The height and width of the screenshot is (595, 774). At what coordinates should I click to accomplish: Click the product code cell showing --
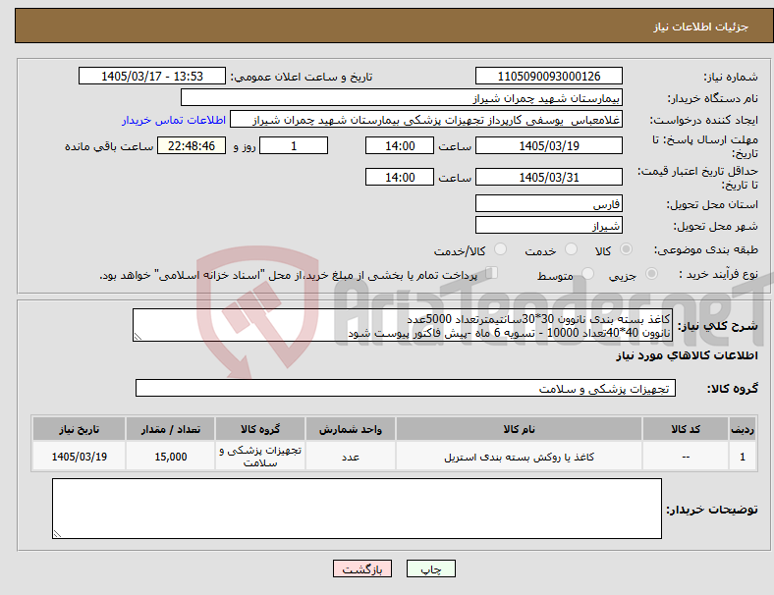pos(686,457)
